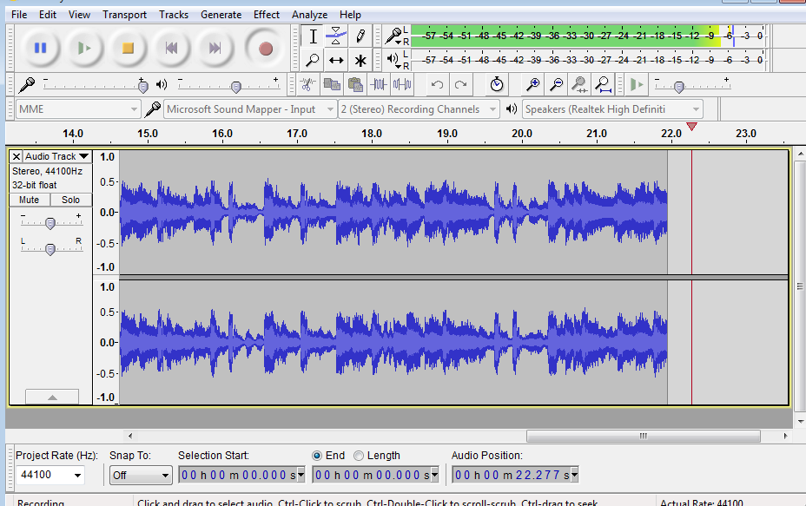Select the Multi-Tool asterisk mode

360,60
